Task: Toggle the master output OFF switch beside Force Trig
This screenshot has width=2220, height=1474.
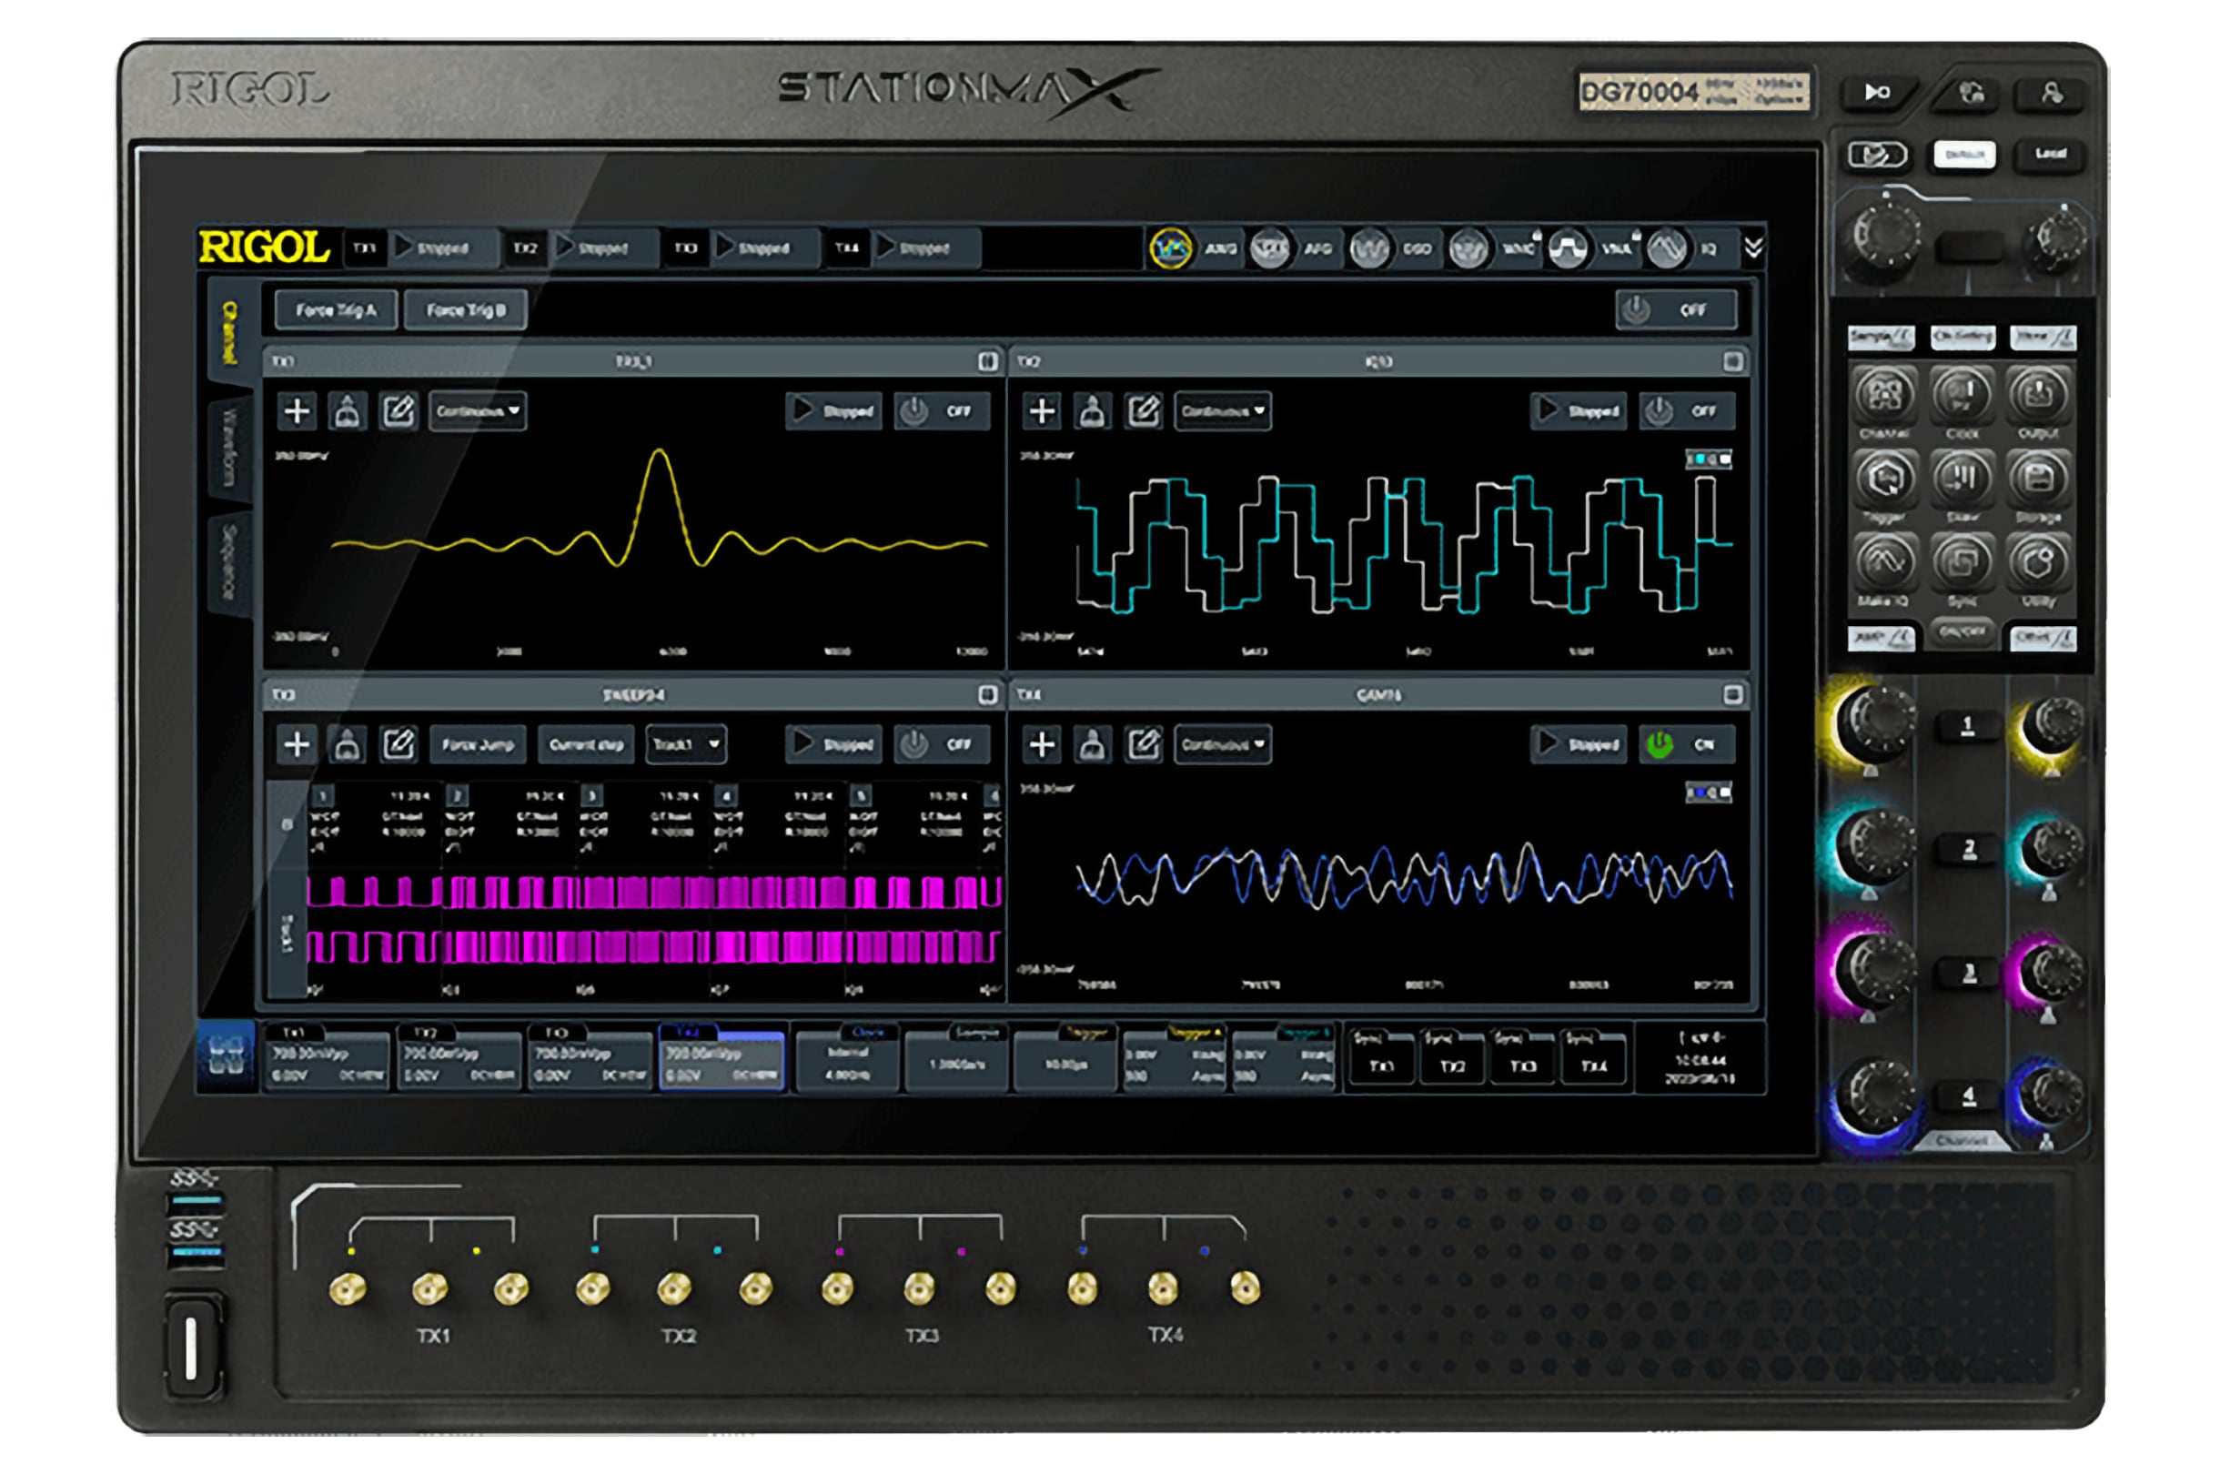Action: pyautogui.click(x=1675, y=309)
